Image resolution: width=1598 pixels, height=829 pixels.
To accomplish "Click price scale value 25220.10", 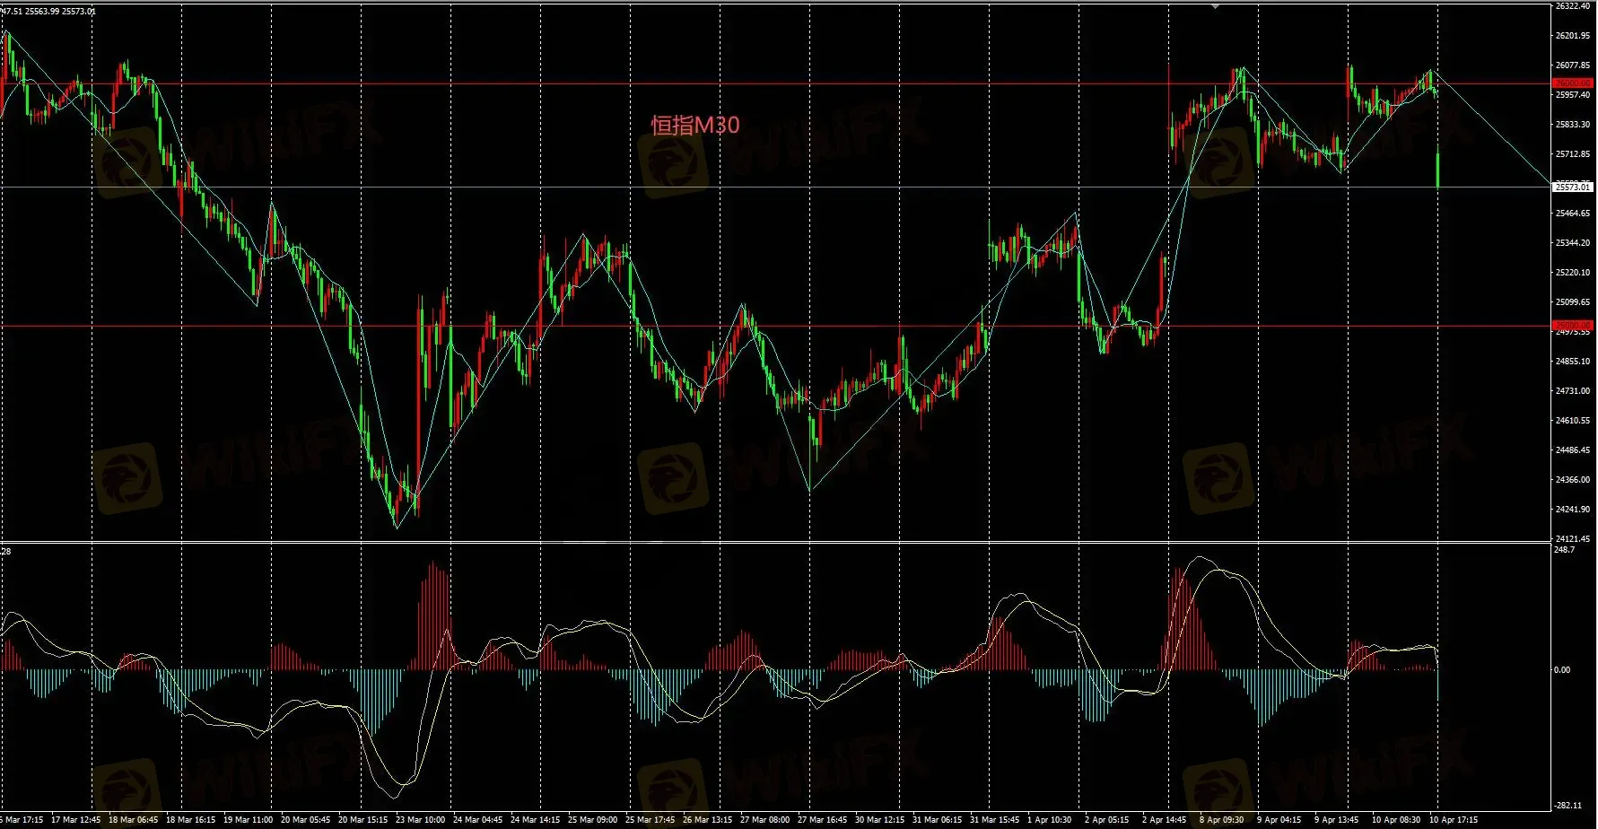I will [1572, 273].
